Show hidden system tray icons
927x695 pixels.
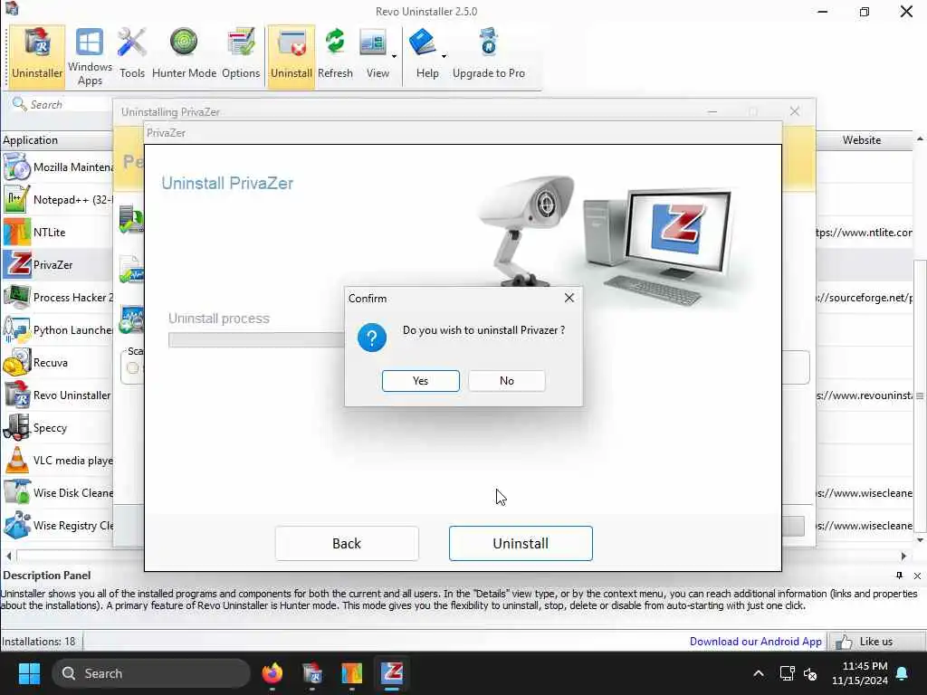[758, 673]
